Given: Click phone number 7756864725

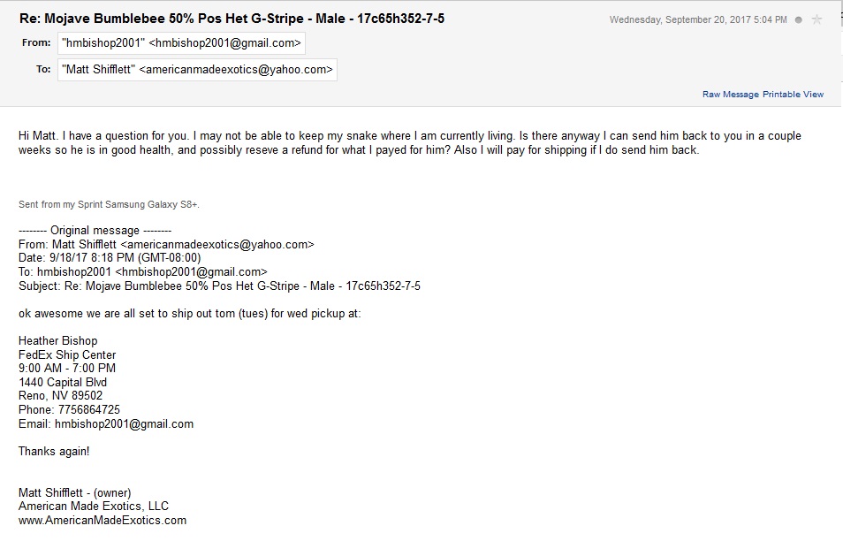Looking at the screenshot, I should [x=89, y=410].
